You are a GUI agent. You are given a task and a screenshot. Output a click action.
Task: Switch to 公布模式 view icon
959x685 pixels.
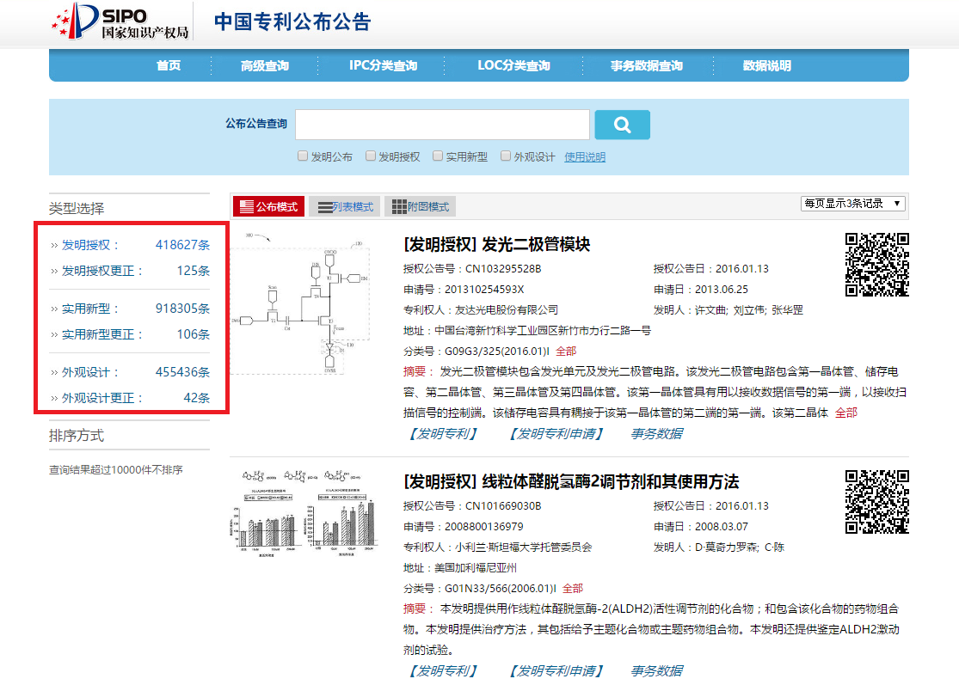(x=268, y=206)
